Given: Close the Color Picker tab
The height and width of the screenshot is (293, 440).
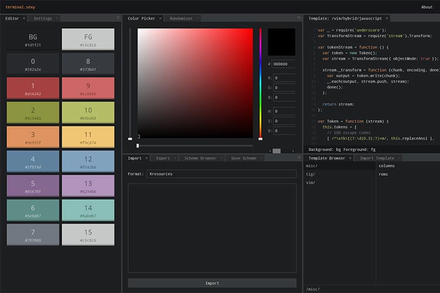Looking at the screenshot, I should 160,18.
